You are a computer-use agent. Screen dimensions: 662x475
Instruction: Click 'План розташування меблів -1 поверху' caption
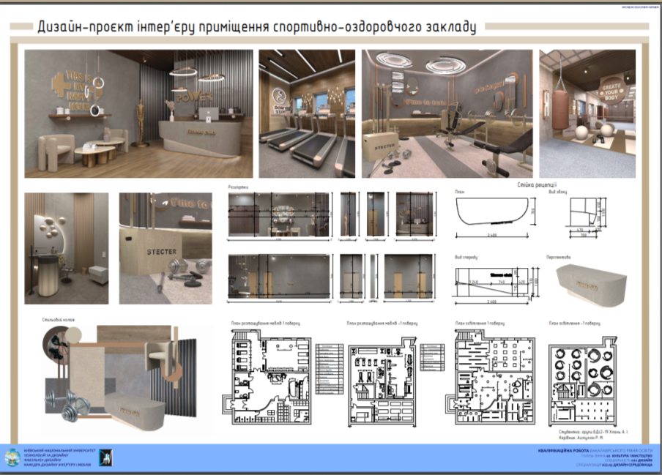382,323
